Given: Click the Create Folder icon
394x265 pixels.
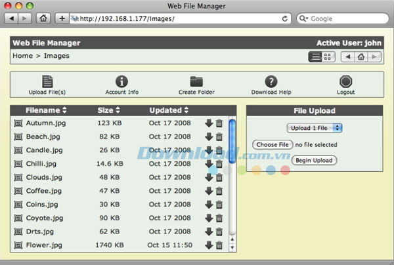Looking at the screenshot, I should pyautogui.click(x=196, y=81).
